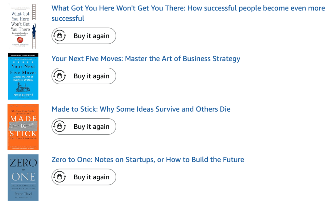This screenshot has width=333, height=203.
Task: Click the reorder icon for Your Next Five Moves
Action: [60, 76]
